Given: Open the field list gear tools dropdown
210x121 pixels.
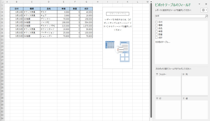Looking at the screenshot, I should click(x=204, y=10).
